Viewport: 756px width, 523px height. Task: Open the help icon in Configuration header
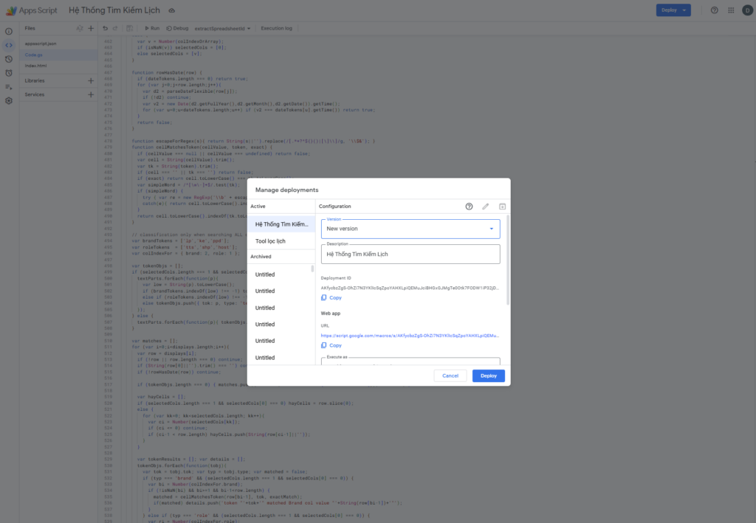469,207
